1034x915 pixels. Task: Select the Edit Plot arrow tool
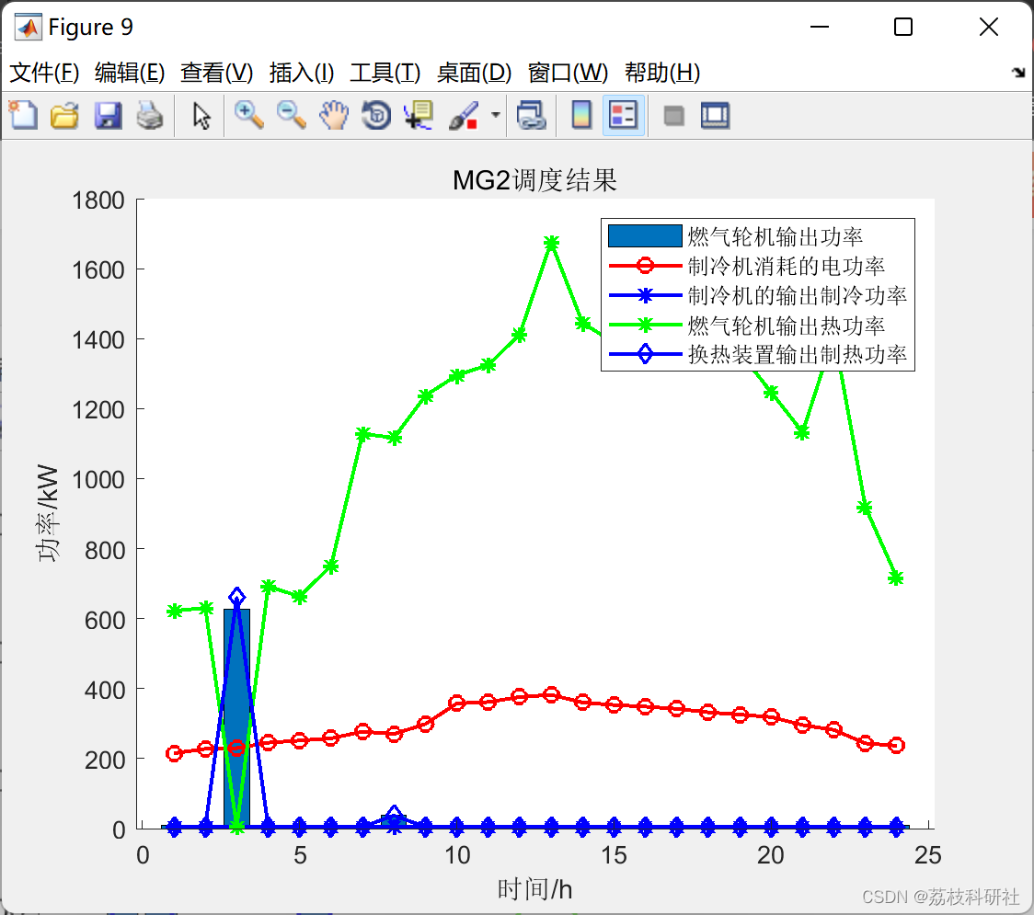coord(201,115)
